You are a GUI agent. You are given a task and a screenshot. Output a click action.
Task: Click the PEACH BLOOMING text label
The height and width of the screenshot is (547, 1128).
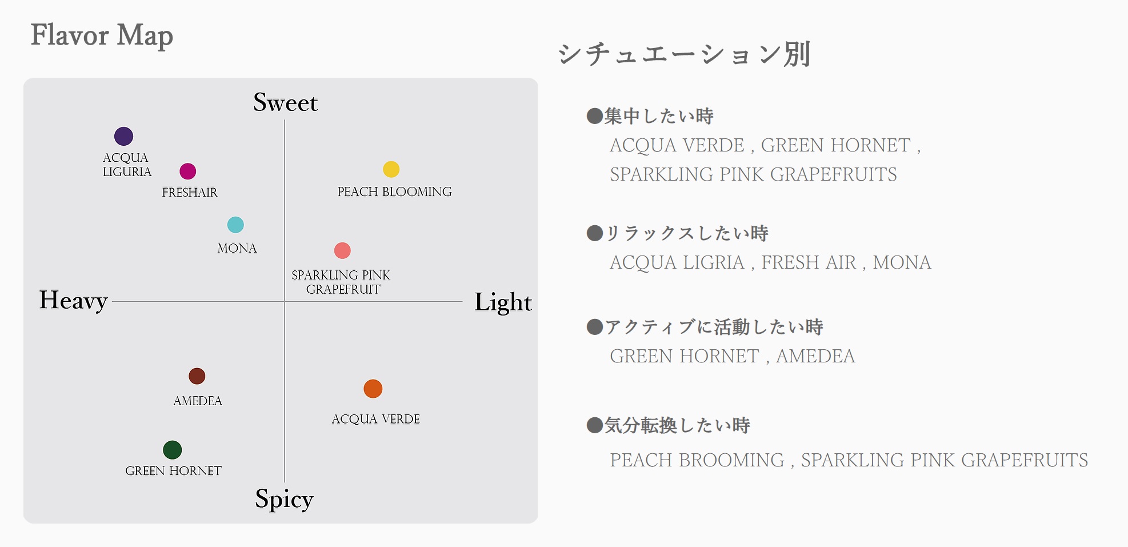point(394,192)
